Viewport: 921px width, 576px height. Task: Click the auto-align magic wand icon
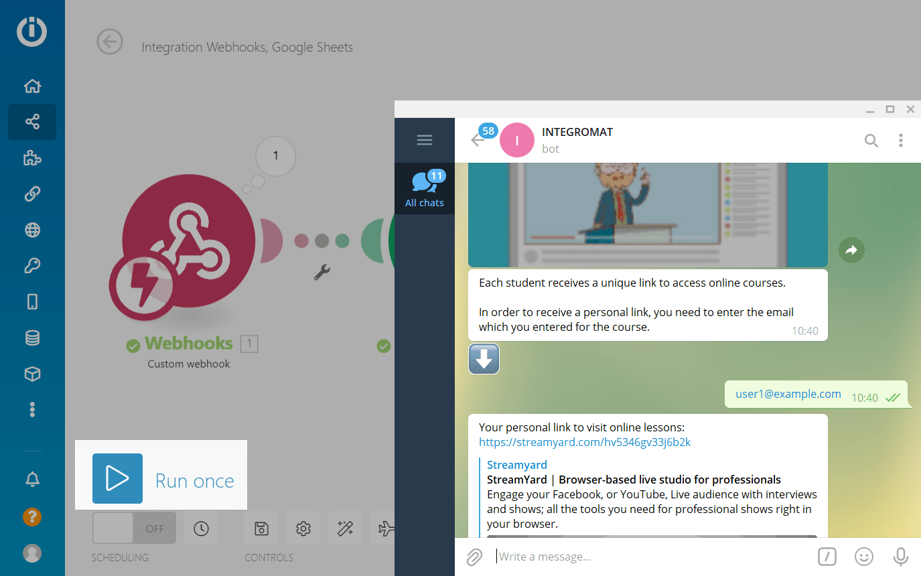click(345, 528)
